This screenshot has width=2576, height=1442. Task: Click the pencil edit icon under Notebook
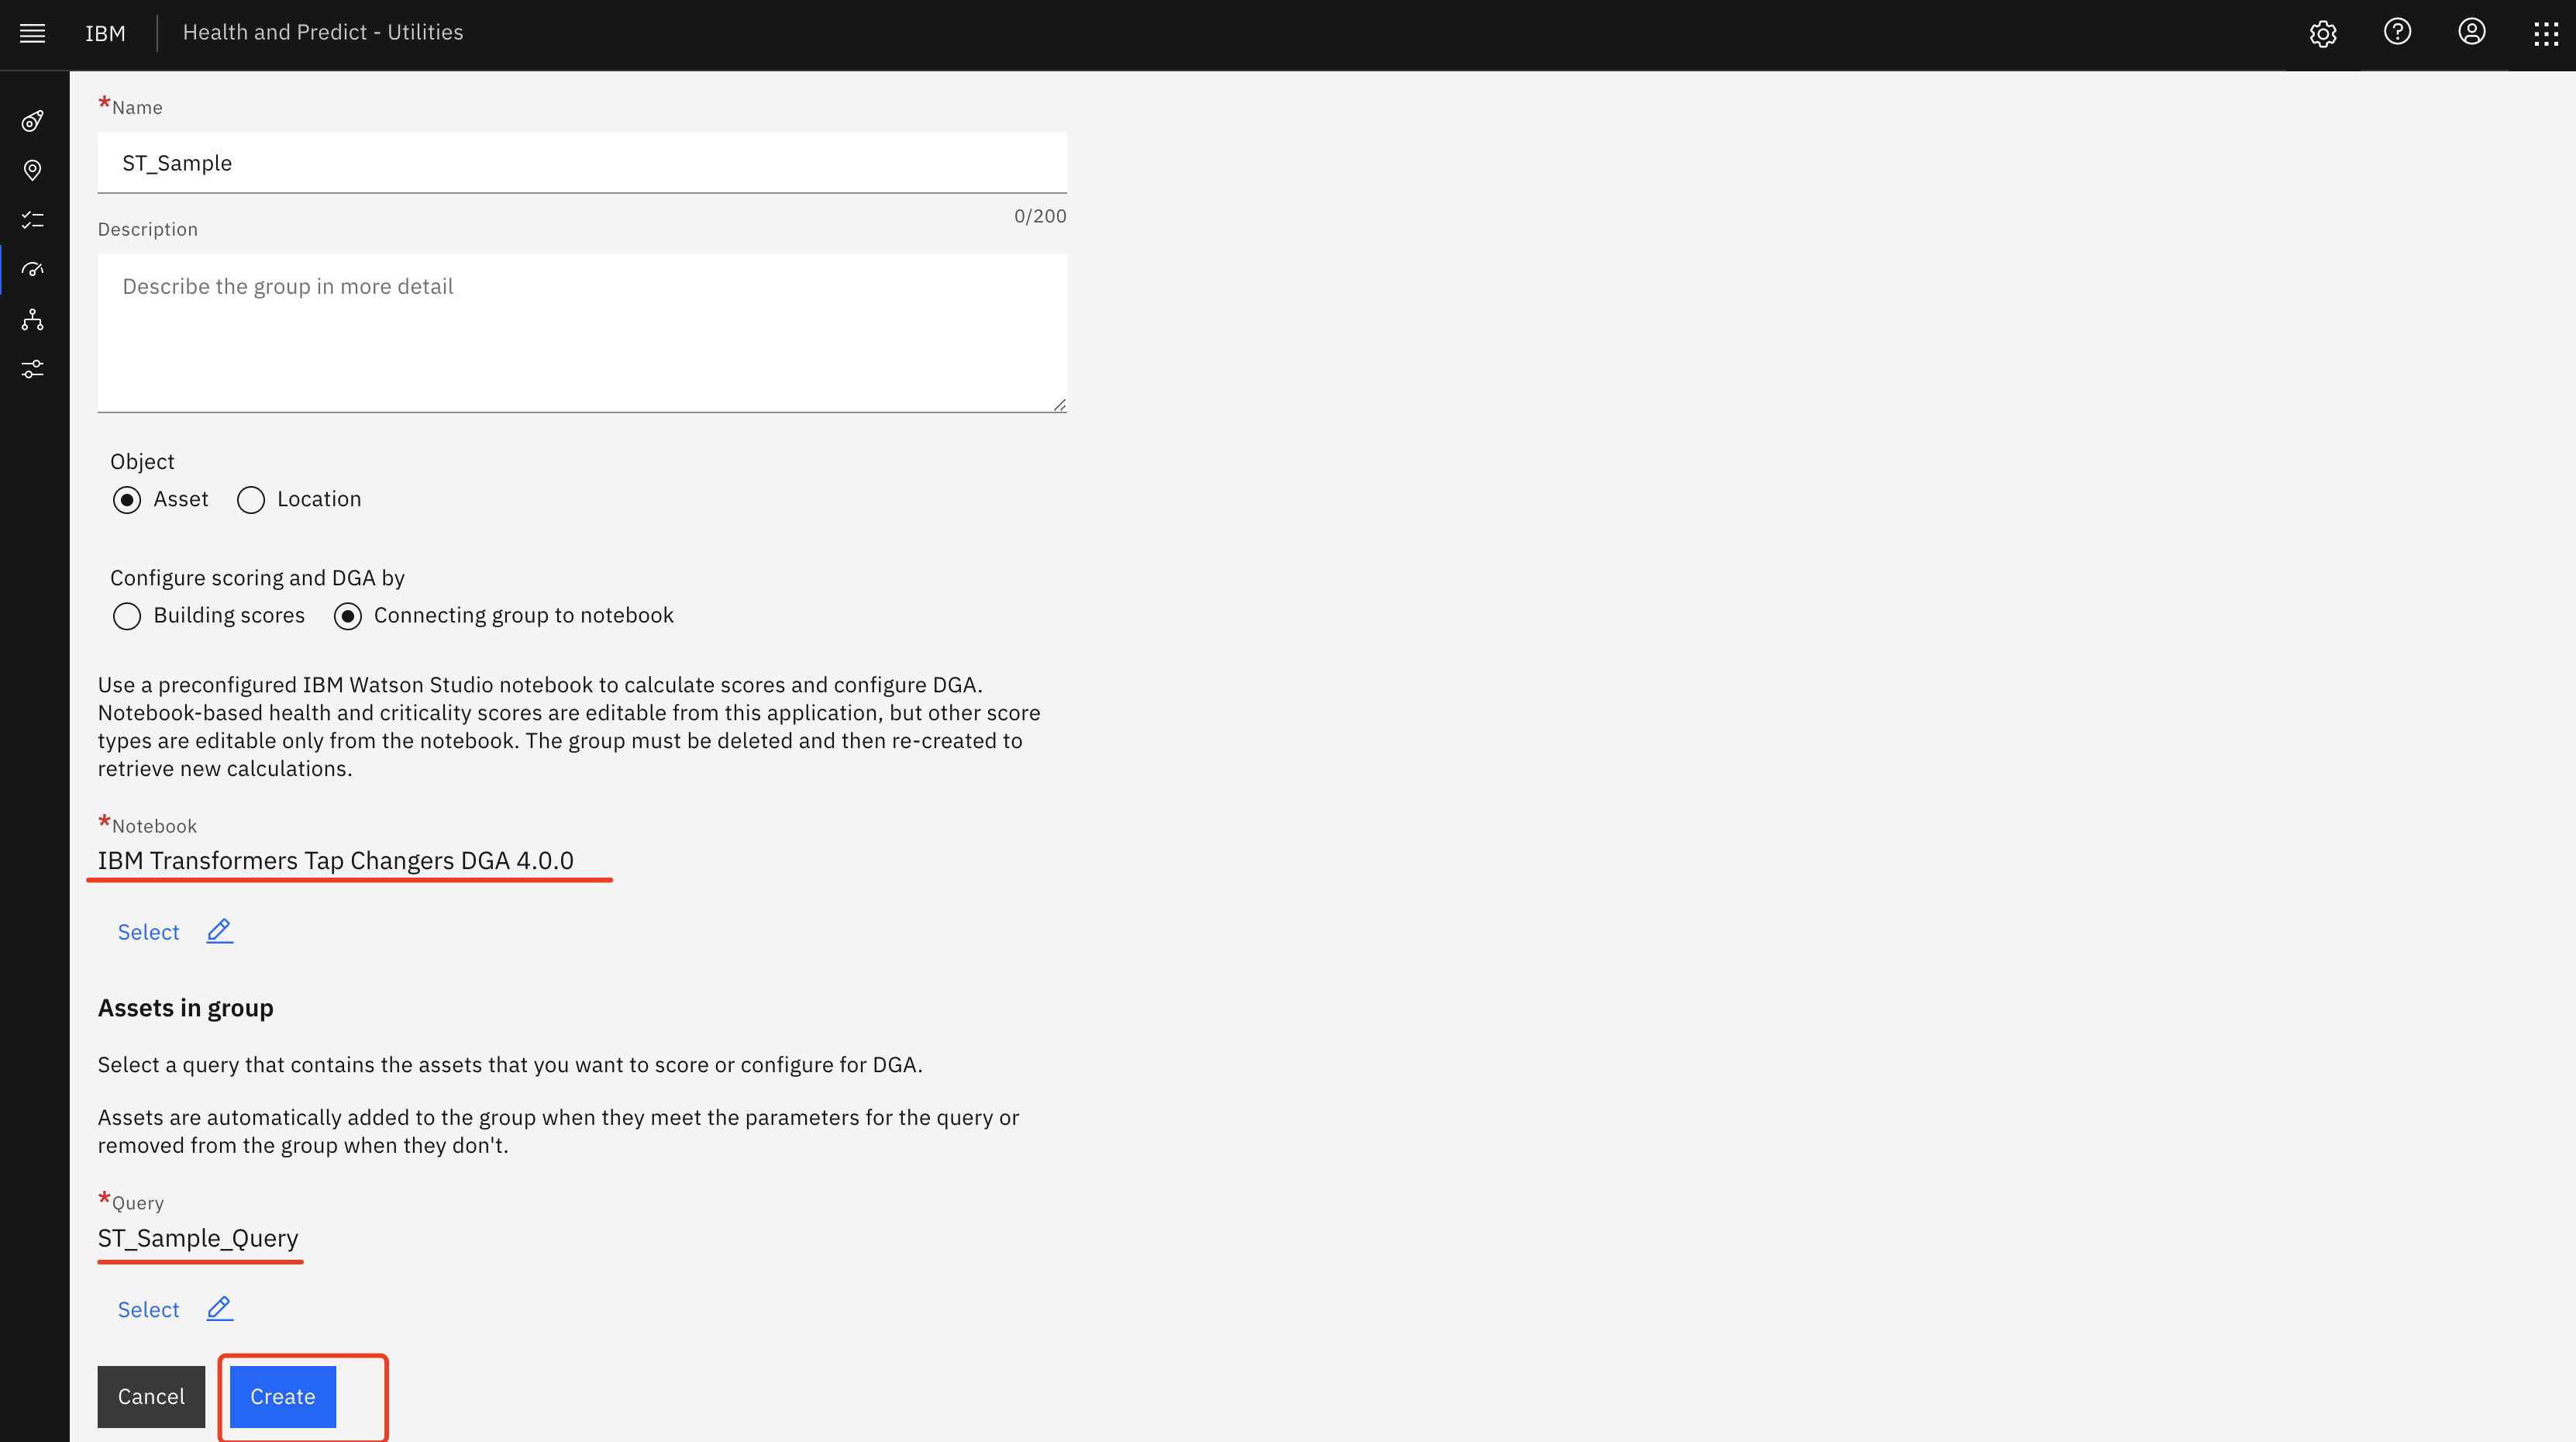coord(219,930)
